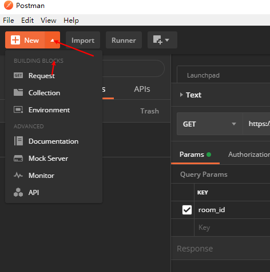
Task: Click the folder icon beside Collection
Action: pos(18,92)
